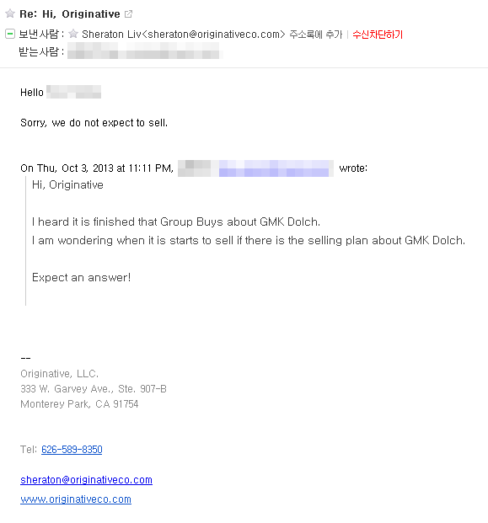Block sender with red 수신차단하기 link

coord(378,35)
